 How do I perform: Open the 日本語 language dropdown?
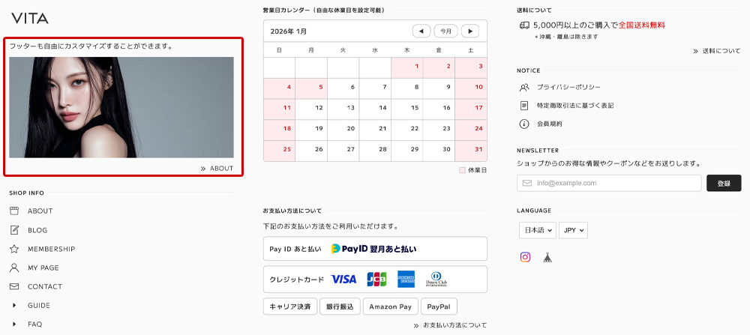click(x=537, y=230)
